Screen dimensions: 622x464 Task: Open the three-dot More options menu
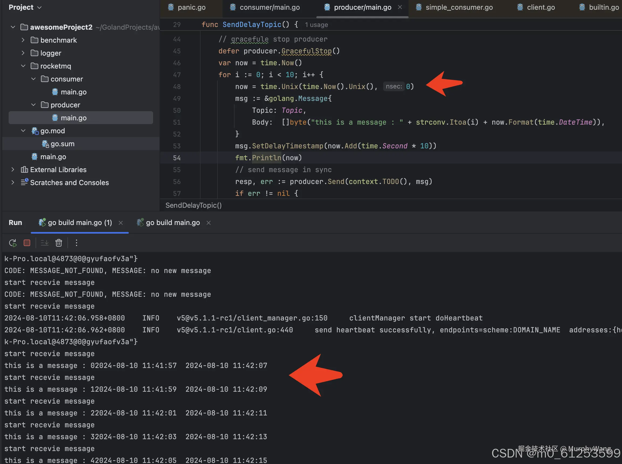(x=76, y=243)
